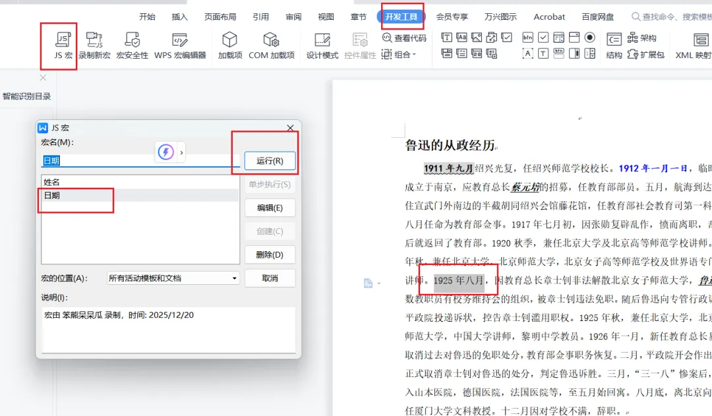
Task: Expand arrow beside the lightning icon
Action: point(181,152)
